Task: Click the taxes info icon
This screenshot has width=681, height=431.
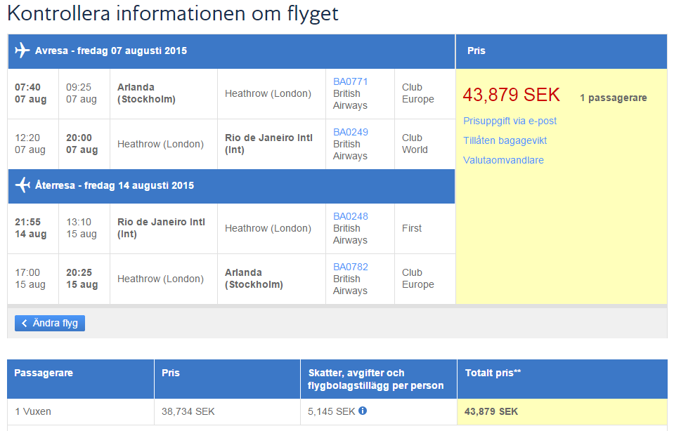Action: click(363, 411)
